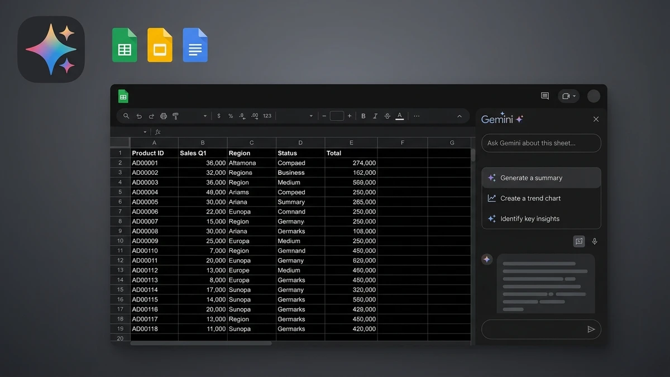
Task: Select the Business status cell
Action: [300, 173]
